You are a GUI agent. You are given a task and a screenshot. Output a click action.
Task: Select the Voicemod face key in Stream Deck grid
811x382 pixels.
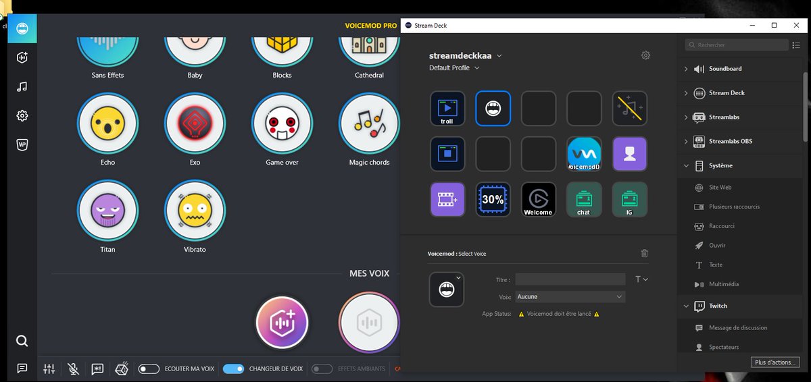pos(493,109)
